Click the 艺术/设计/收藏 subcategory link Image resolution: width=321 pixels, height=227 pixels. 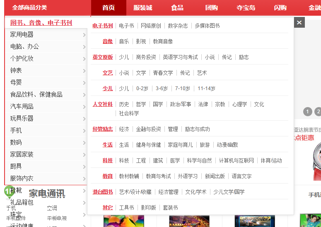tap(135, 192)
